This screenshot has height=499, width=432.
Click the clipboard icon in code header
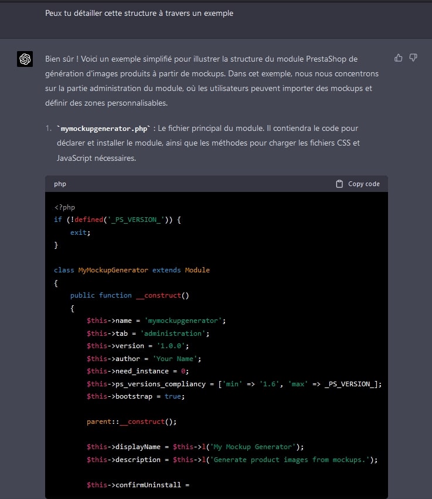pyautogui.click(x=339, y=184)
